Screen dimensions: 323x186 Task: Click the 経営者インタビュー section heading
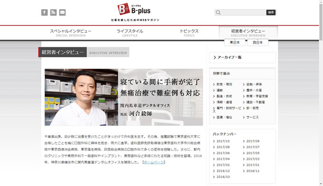63,52
